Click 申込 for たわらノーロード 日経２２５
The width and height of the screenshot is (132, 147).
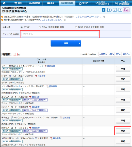click(x=123, y=131)
